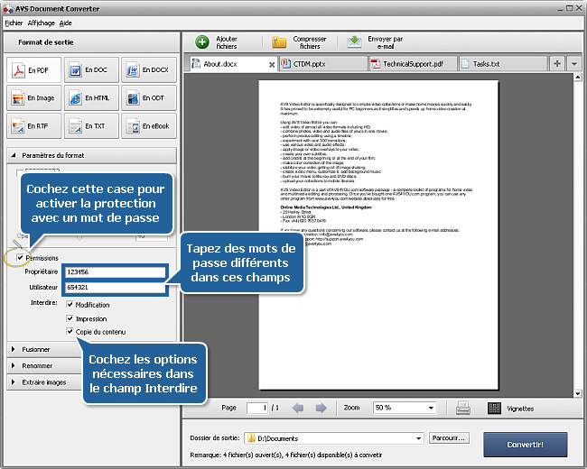Open the Fichier menu
The height and width of the screenshot is (469, 587).
point(14,23)
